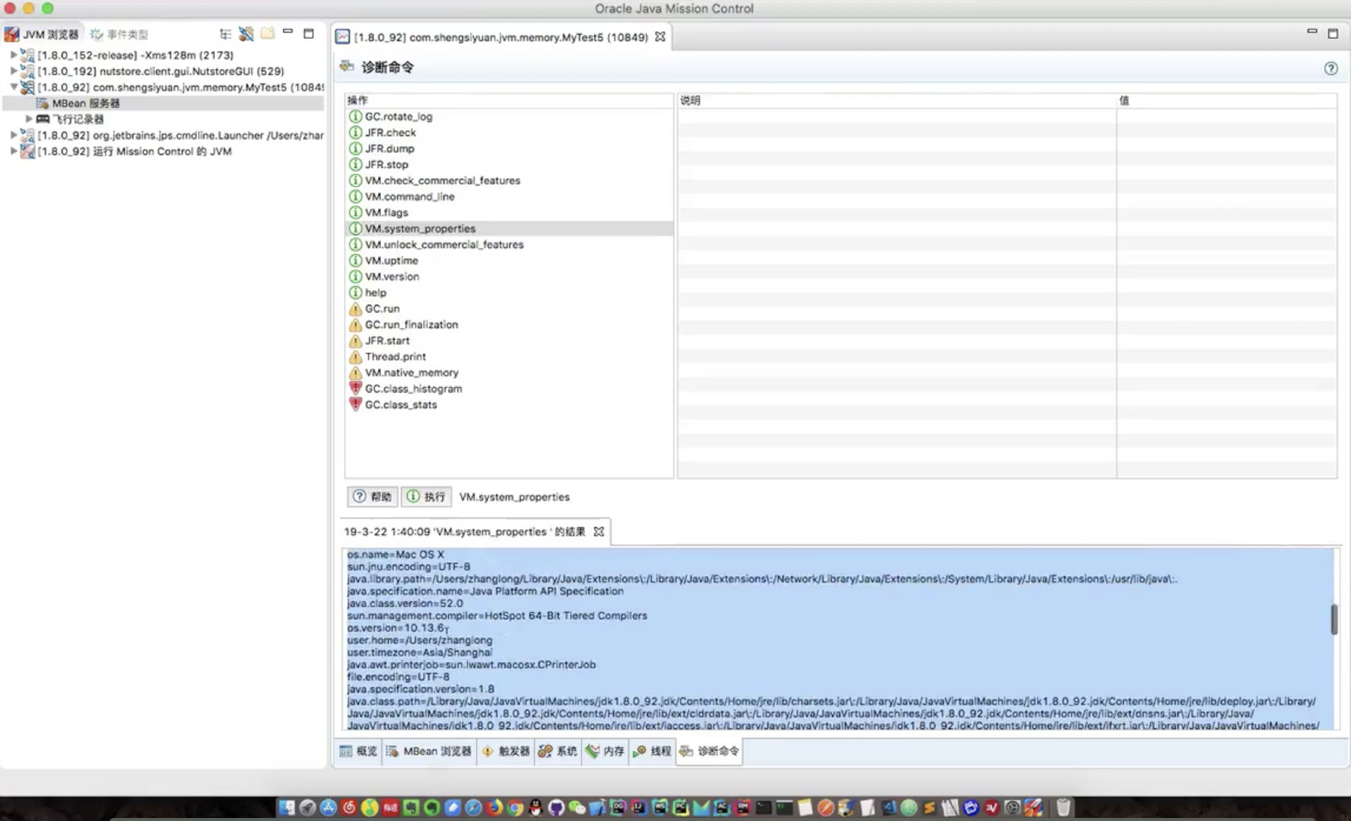Image resolution: width=1351 pixels, height=821 pixels.
Task: Select VM.unlock_commercial_features command
Action: pos(509,244)
